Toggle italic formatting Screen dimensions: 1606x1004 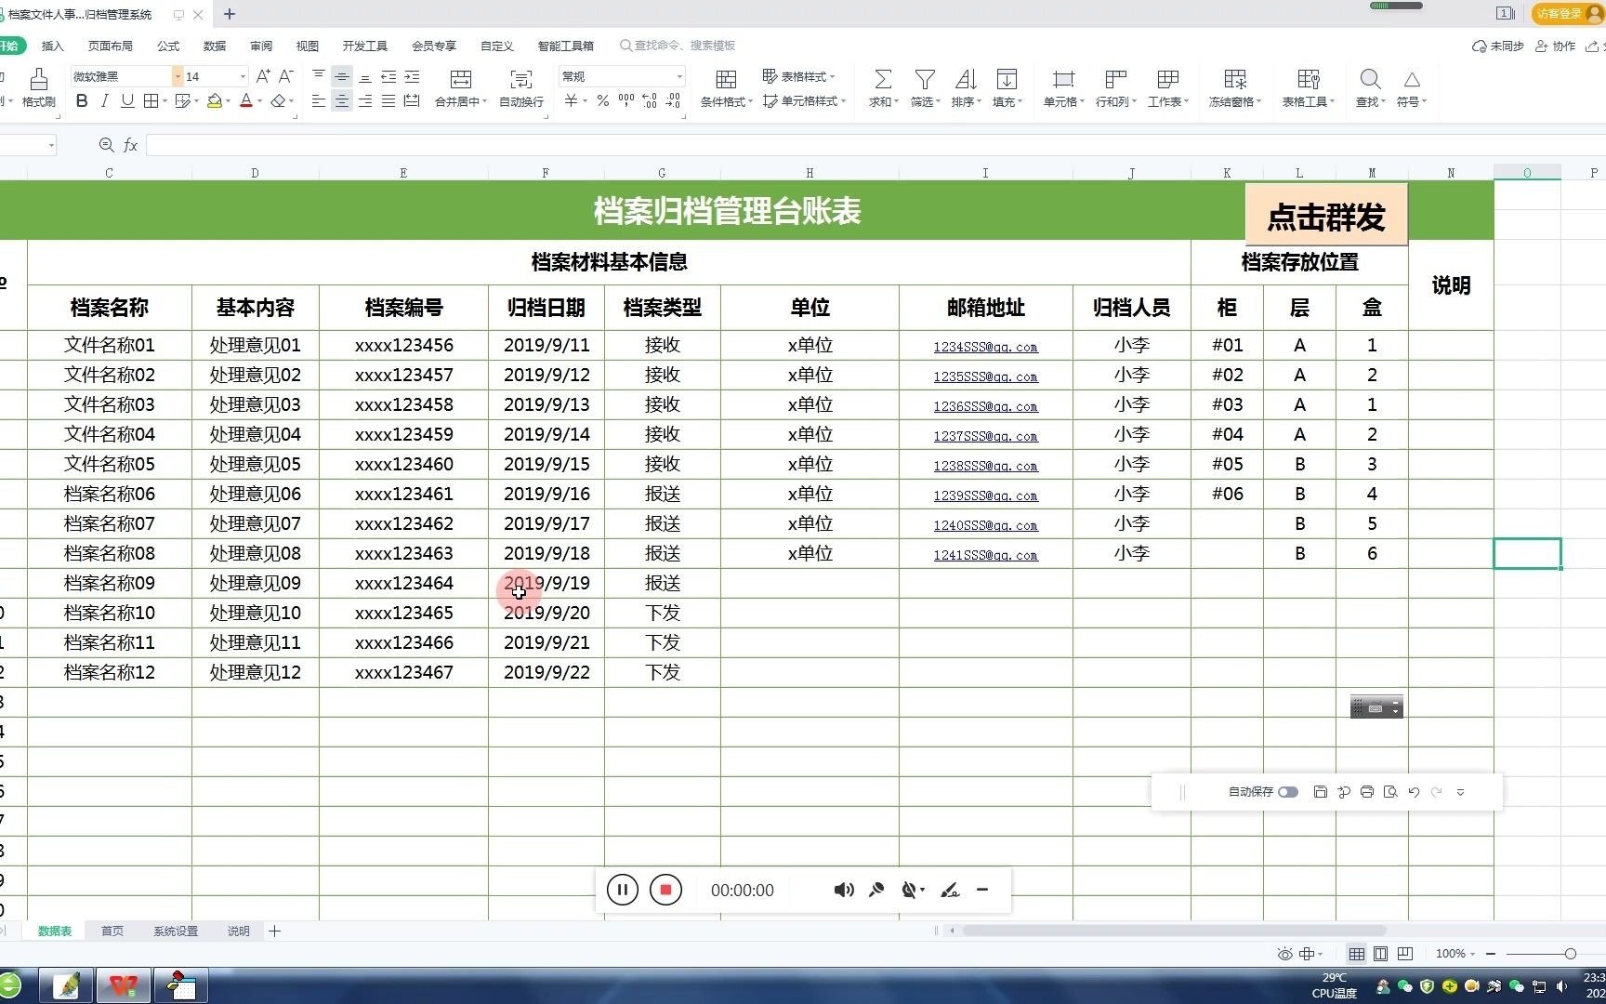[104, 100]
